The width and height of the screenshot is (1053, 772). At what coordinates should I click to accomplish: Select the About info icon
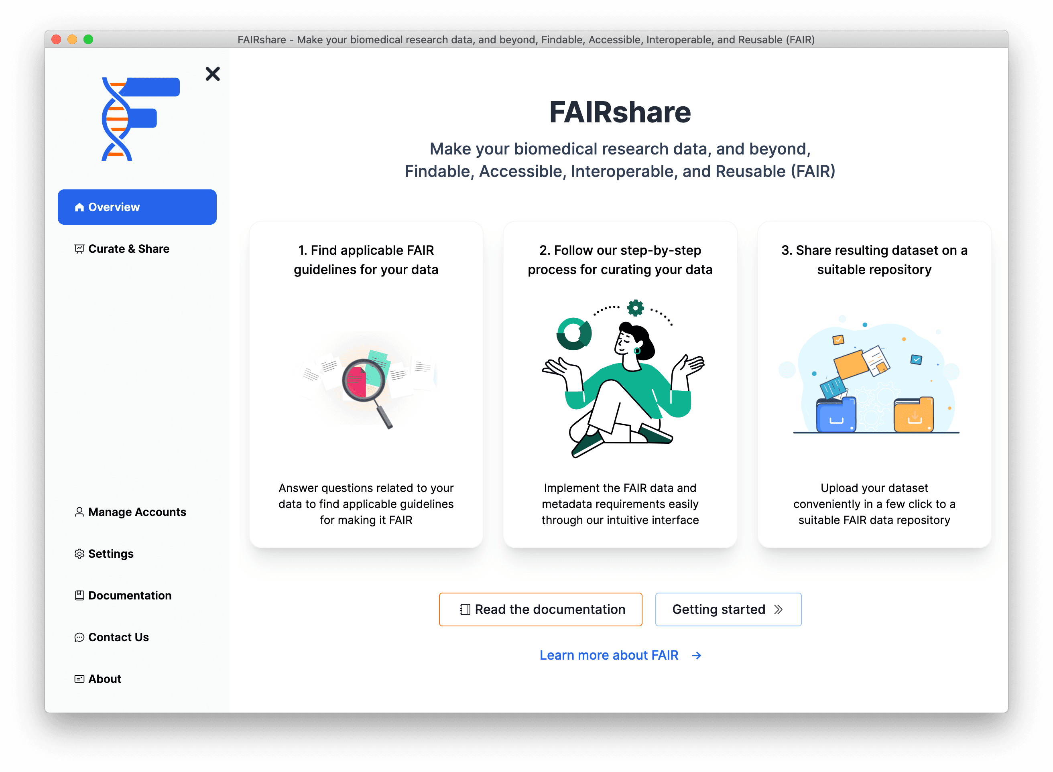79,678
